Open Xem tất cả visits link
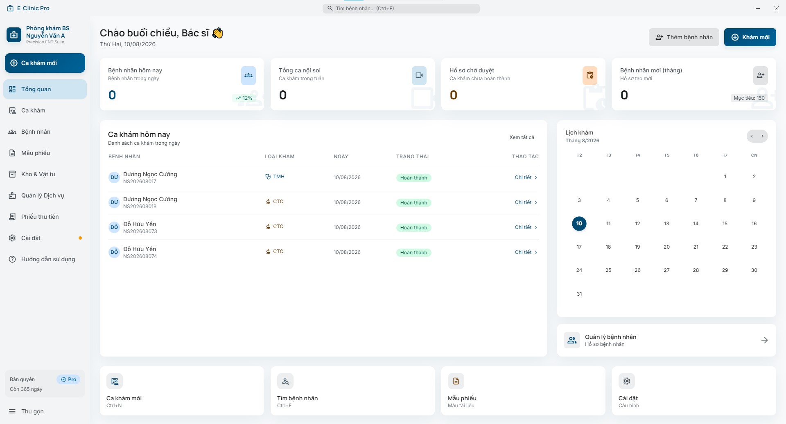The width and height of the screenshot is (786, 424). (x=522, y=137)
